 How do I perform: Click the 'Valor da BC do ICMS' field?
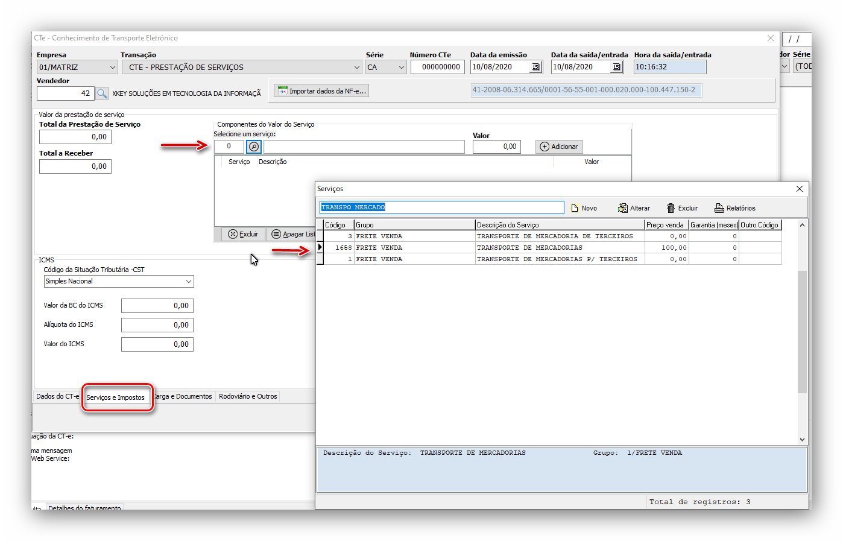coord(157,306)
